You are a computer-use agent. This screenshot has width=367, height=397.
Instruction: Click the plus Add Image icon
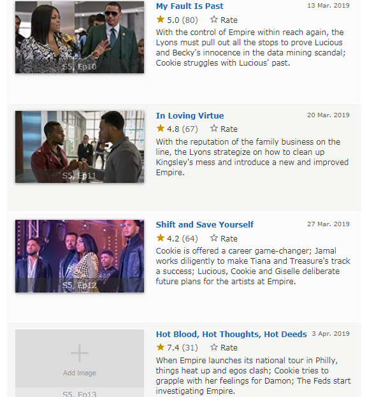pos(80,352)
